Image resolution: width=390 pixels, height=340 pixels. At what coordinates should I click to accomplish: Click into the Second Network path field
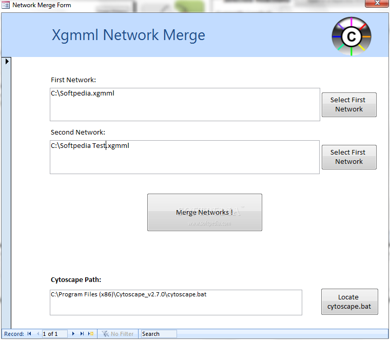click(185, 157)
